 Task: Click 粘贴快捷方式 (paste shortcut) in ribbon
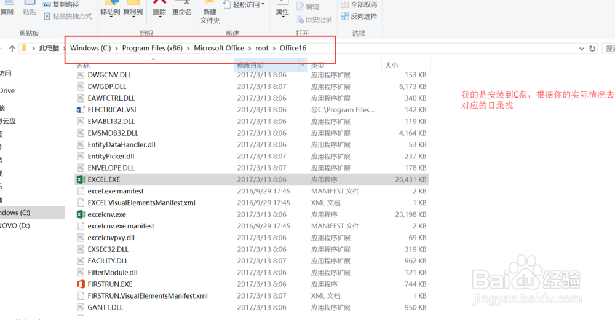tap(68, 16)
